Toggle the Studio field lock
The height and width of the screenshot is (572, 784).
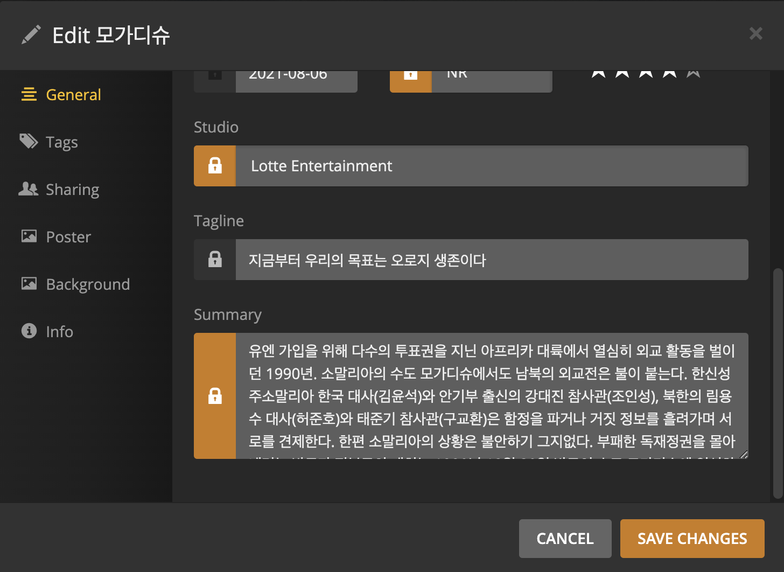coord(215,166)
